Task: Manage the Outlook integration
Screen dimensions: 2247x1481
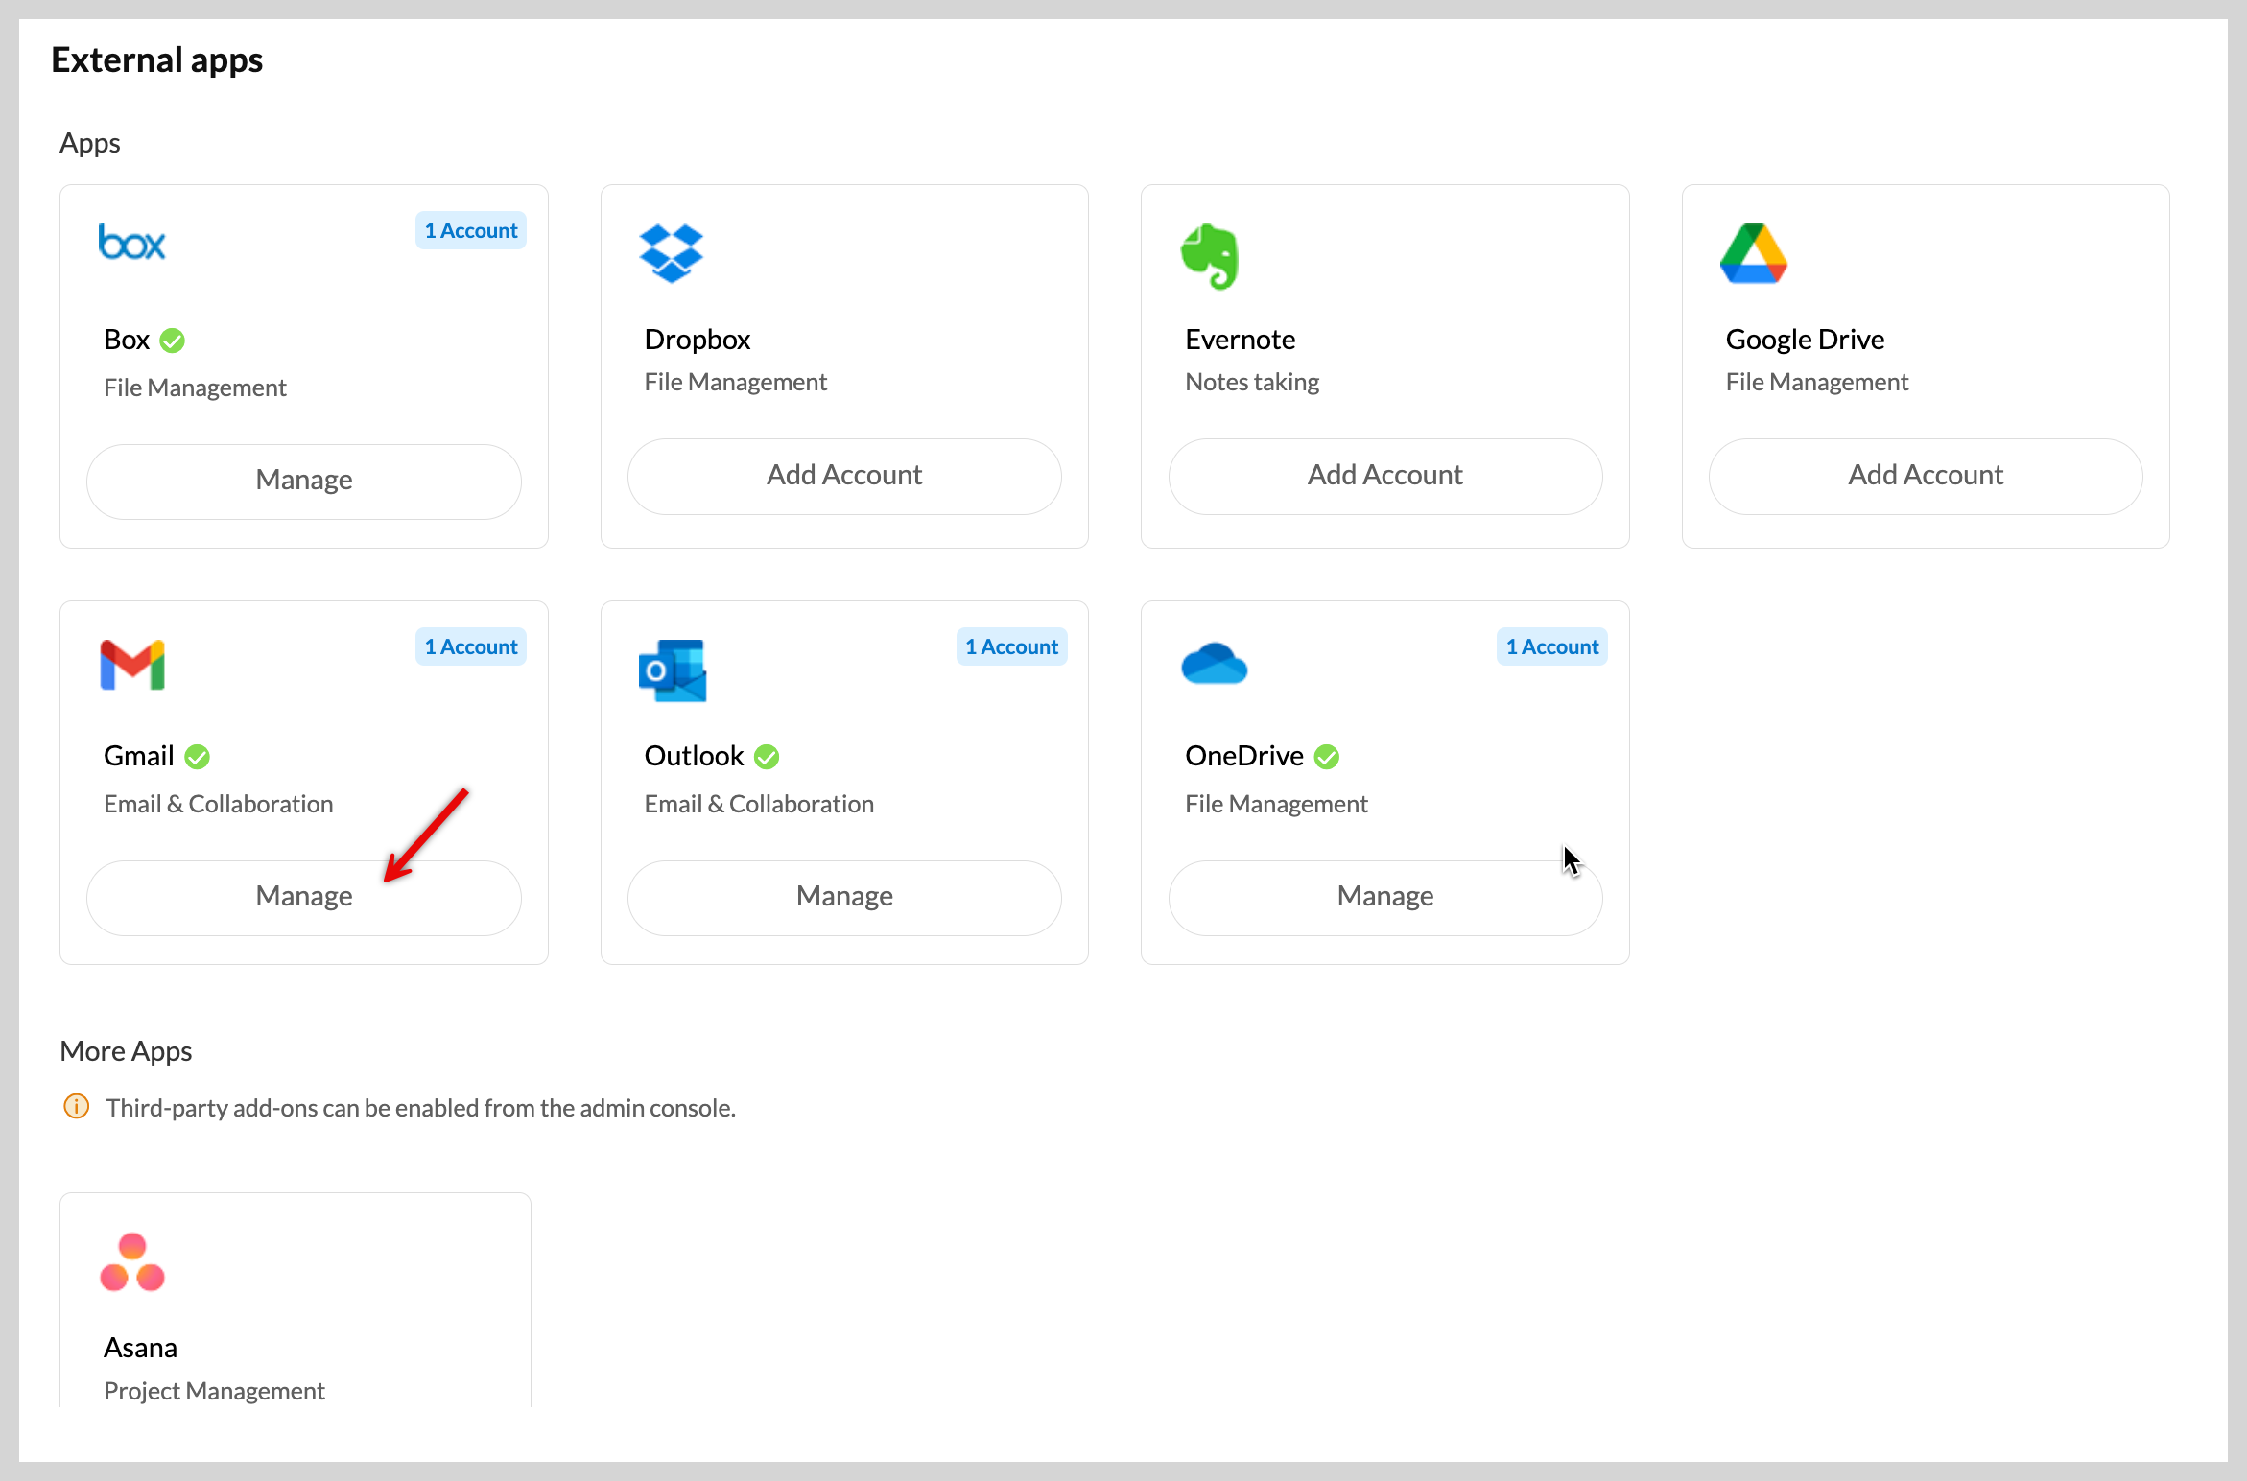Action: (x=844, y=897)
